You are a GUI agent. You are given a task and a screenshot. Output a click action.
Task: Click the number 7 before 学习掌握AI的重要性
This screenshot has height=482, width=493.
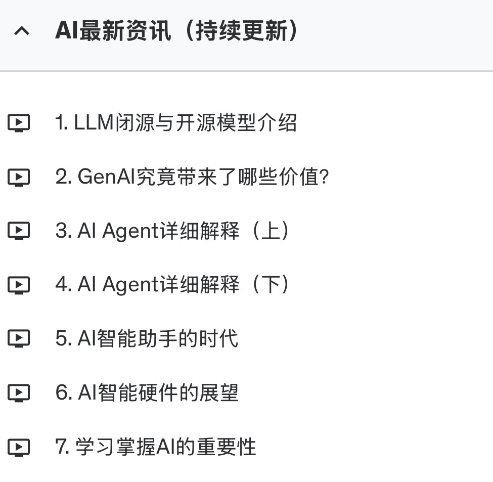pyautogui.click(x=61, y=447)
